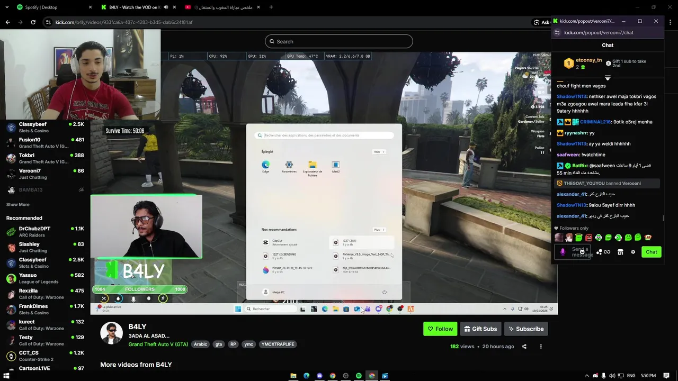Click the purple microphone icon in chat input
The height and width of the screenshot is (381, 678).
click(563, 252)
